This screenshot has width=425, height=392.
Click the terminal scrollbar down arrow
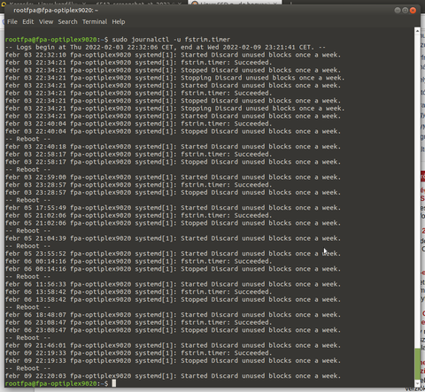coord(417,383)
